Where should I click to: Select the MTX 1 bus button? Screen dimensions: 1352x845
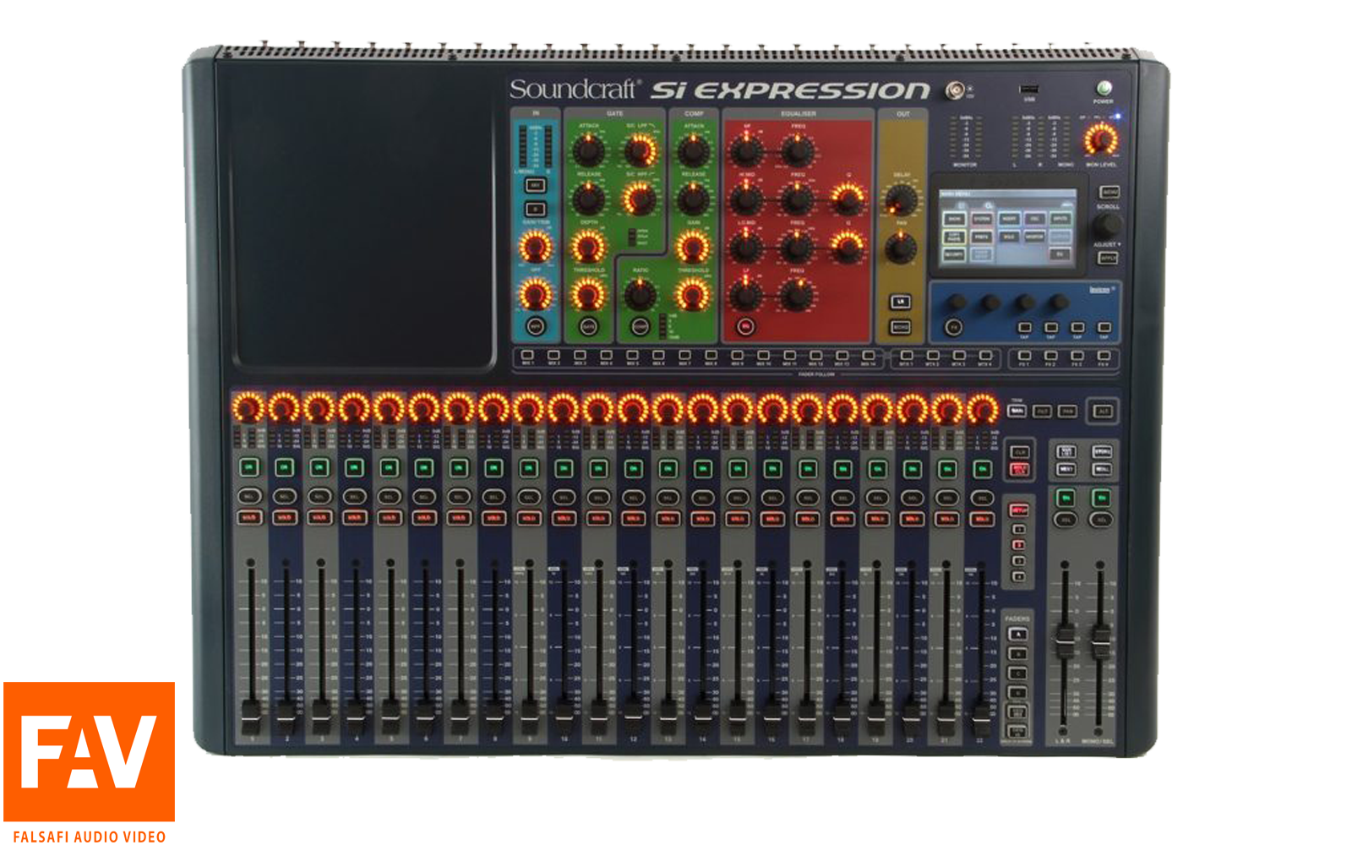pyautogui.click(x=907, y=356)
